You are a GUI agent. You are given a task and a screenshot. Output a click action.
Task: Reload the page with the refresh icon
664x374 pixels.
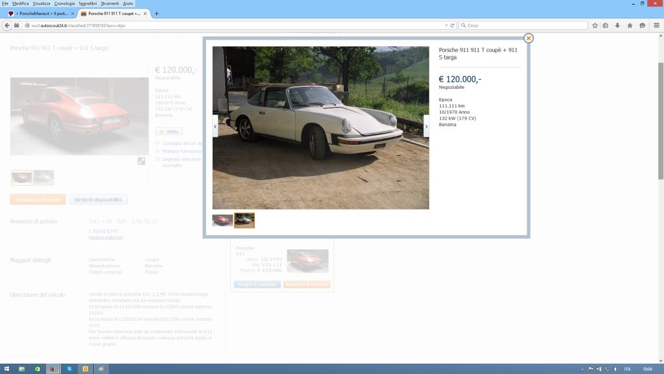pyautogui.click(x=452, y=25)
